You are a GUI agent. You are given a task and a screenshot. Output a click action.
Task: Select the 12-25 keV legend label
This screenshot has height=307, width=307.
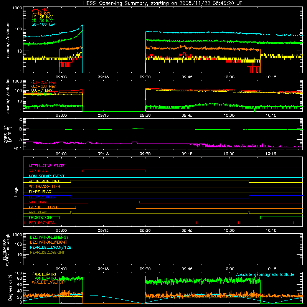pyautogui.click(x=42, y=17)
